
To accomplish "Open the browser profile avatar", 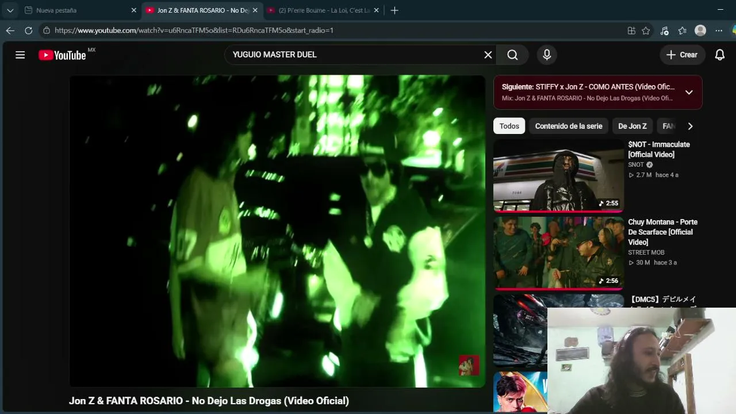I will (700, 30).
